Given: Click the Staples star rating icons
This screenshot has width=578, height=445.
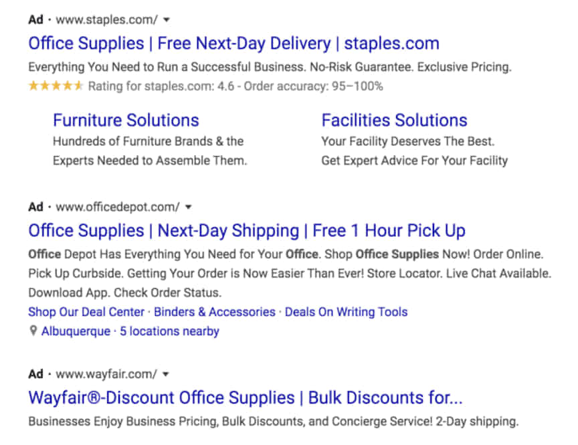Looking at the screenshot, I should [56, 86].
